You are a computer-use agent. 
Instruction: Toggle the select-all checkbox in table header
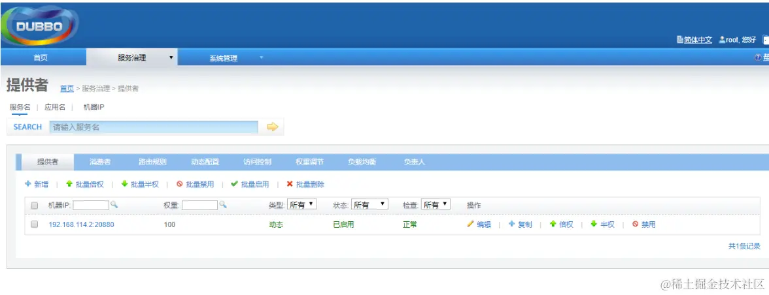[x=34, y=206]
